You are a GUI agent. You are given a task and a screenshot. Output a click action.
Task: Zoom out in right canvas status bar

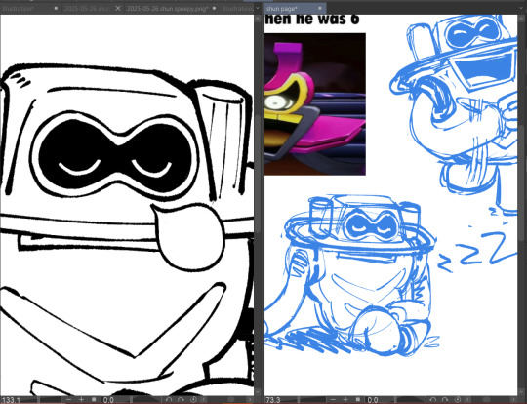tap(334, 400)
